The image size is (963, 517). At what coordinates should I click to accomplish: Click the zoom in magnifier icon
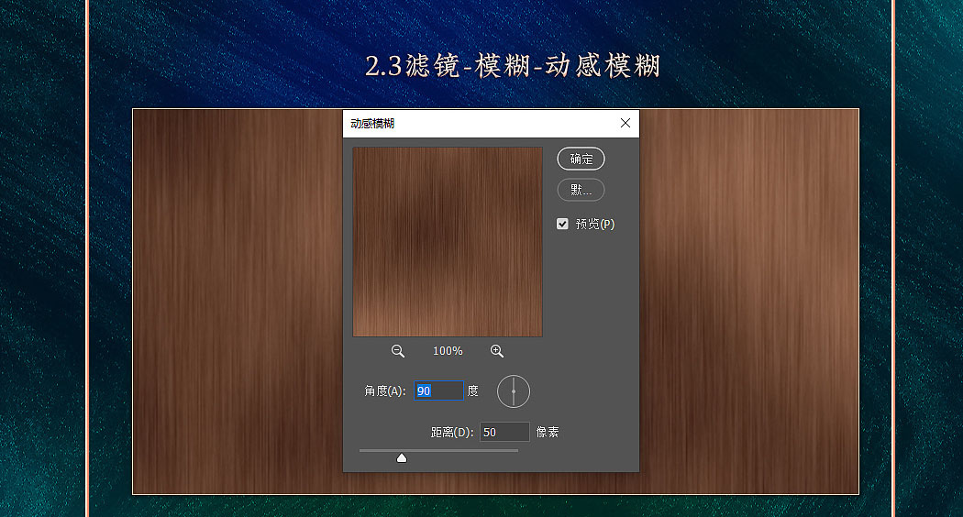(x=497, y=351)
